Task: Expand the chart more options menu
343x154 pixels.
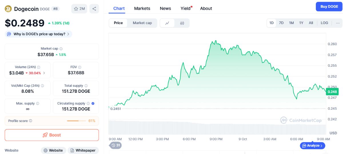Action: pos(338,23)
